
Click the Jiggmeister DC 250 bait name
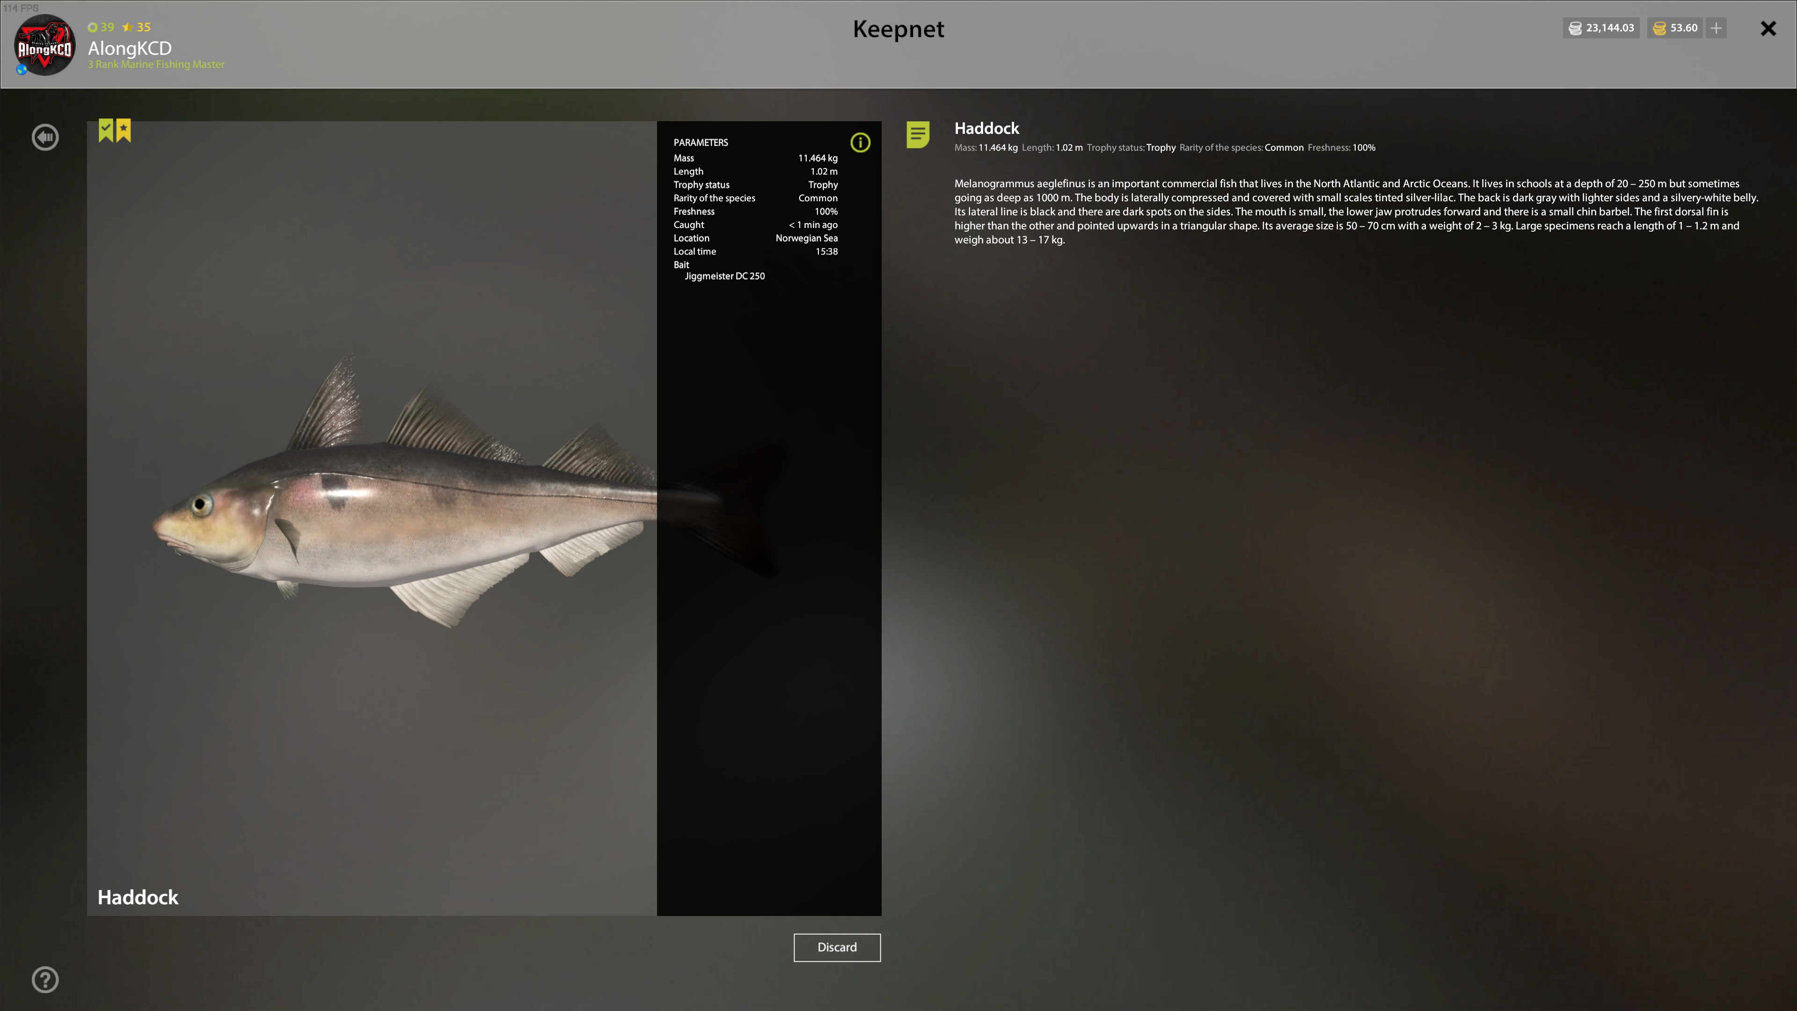tap(725, 276)
